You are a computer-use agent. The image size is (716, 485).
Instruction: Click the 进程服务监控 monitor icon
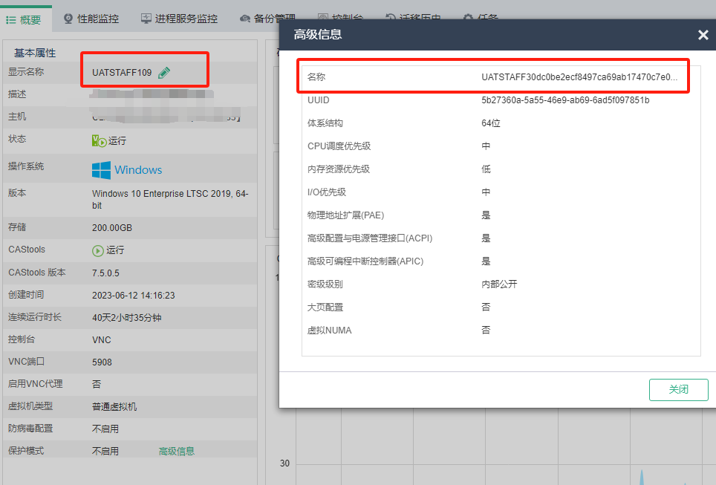pos(146,19)
